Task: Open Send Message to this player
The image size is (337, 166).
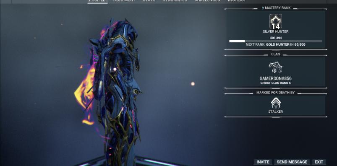Action: pyautogui.click(x=292, y=162)
